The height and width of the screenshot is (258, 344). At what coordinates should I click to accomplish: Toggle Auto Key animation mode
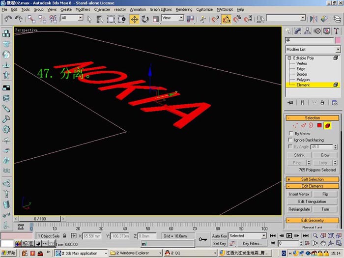click(x=219, y=236)
